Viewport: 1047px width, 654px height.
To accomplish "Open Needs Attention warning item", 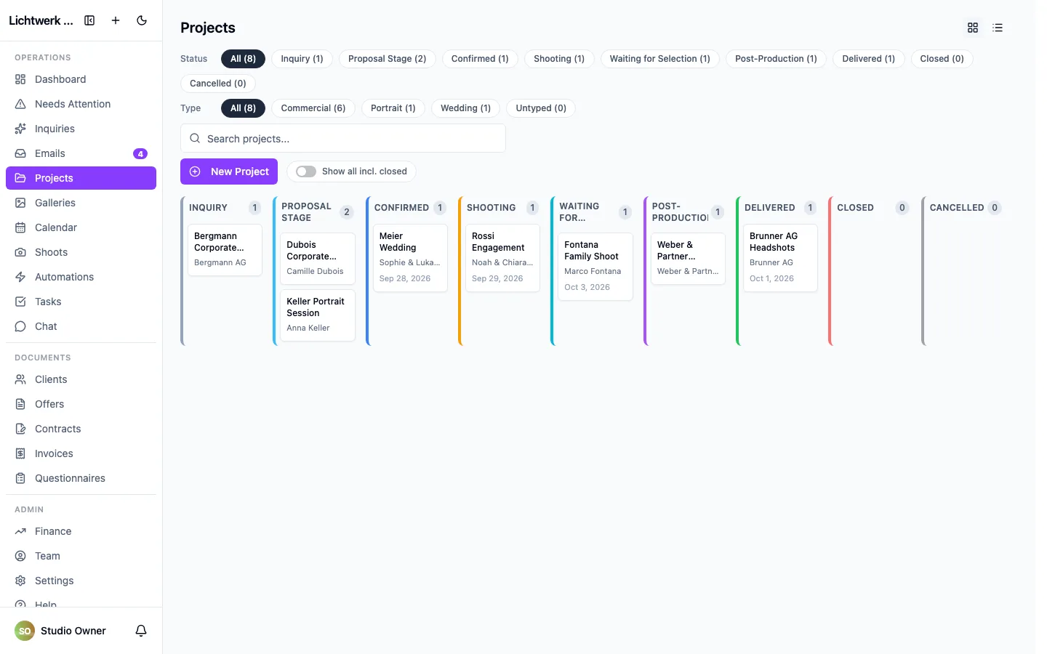I will [81, 104].
